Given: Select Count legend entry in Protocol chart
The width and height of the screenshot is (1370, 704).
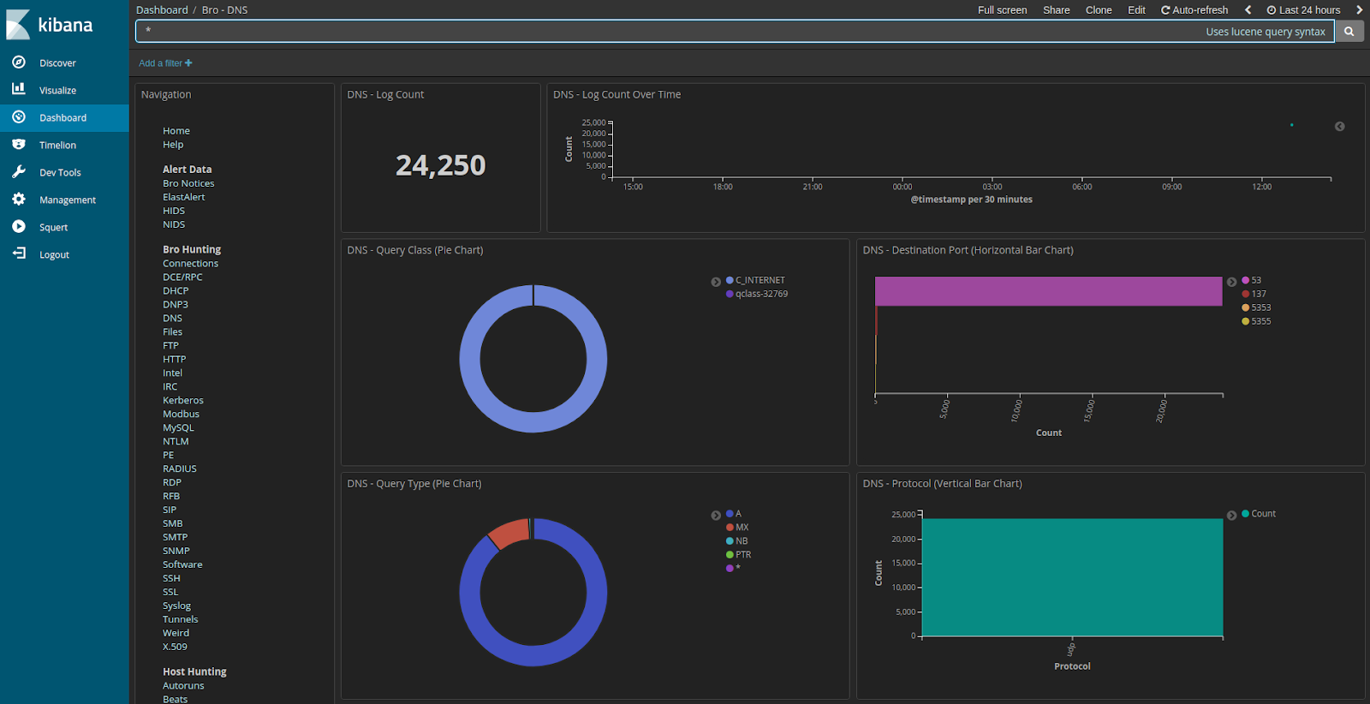Looking at the screenshot, I should 1259,514.
